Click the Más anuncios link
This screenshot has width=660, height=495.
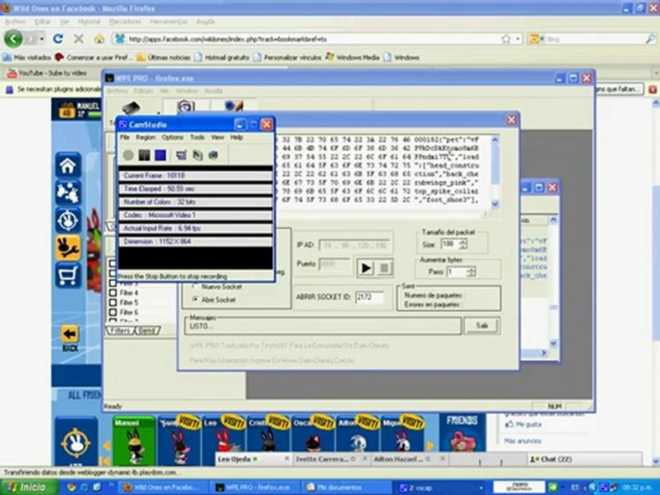522,441
